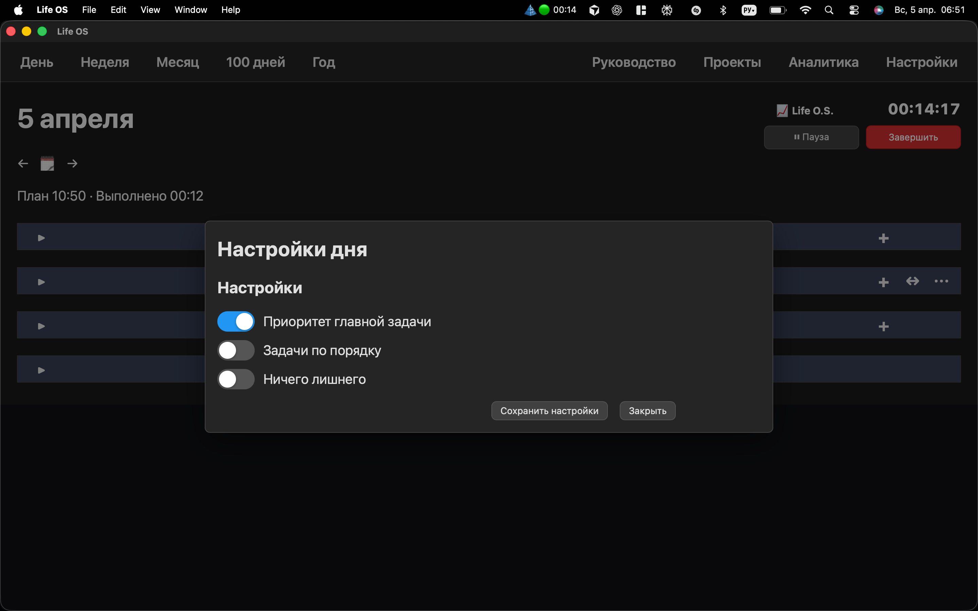The image size is (978, 611).
Task: Show the 'Проекты' section
Action: click(732, 62)
